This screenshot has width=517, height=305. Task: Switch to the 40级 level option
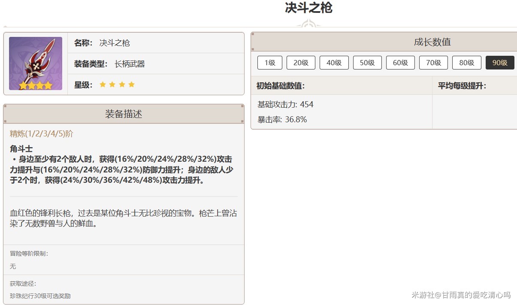pyautogui.click(x=334, y=63)
